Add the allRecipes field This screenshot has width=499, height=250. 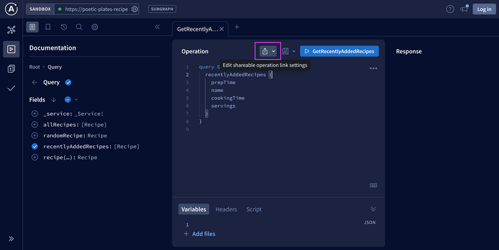[x=35, y=124]
